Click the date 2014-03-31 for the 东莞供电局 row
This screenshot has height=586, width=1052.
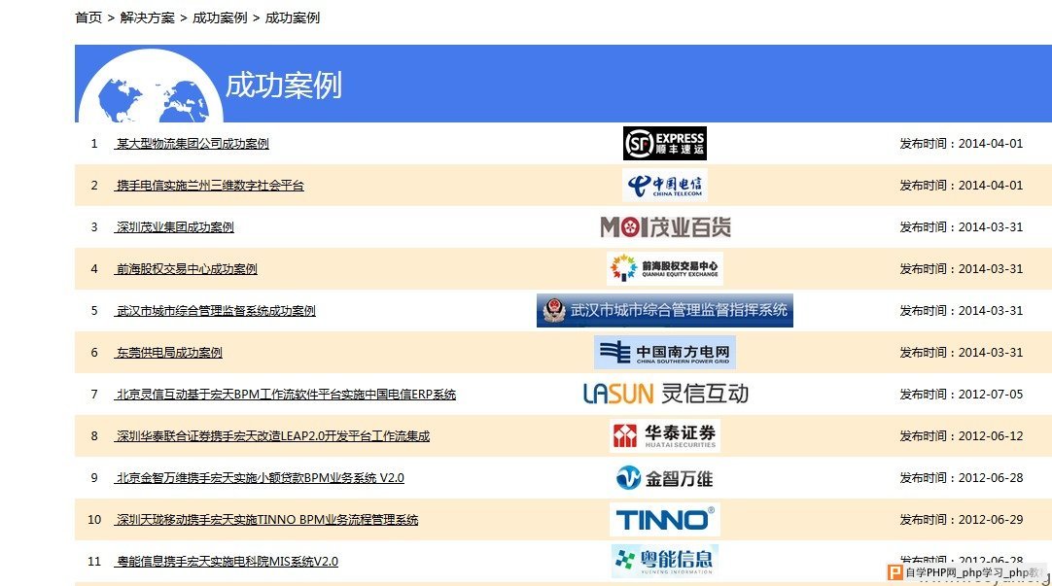coord(991,353)
